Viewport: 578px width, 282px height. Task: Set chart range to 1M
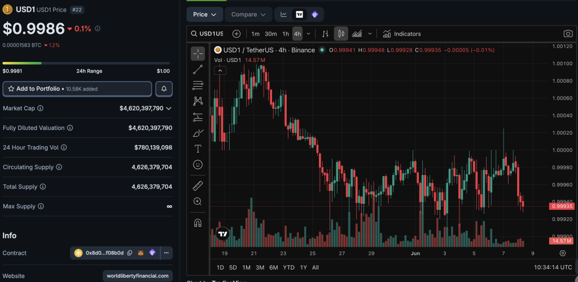tap(246, 267)
